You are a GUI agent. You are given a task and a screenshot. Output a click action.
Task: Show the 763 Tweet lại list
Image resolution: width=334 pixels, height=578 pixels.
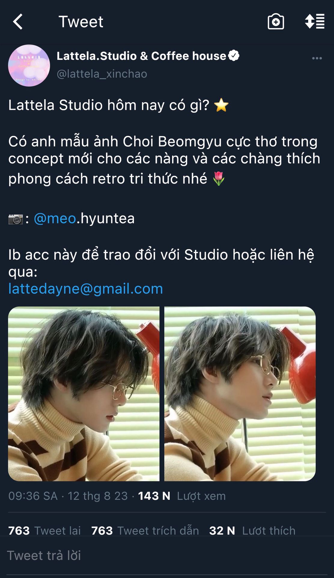(44, 530)
